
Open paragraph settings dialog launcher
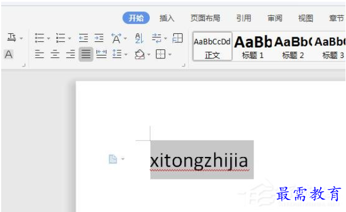coord(184,65)
